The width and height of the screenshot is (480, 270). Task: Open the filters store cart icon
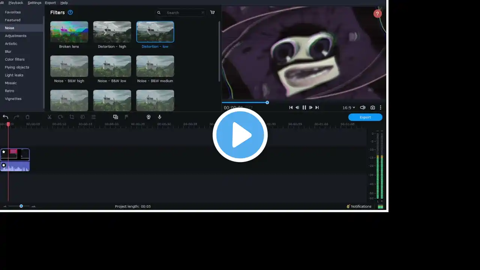coord(212,12)
